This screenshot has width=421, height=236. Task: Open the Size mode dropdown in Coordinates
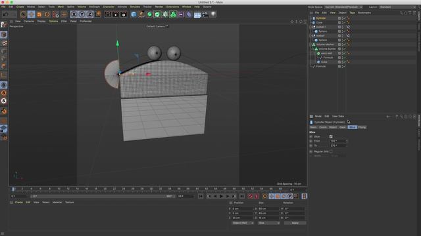pos(268,223)
